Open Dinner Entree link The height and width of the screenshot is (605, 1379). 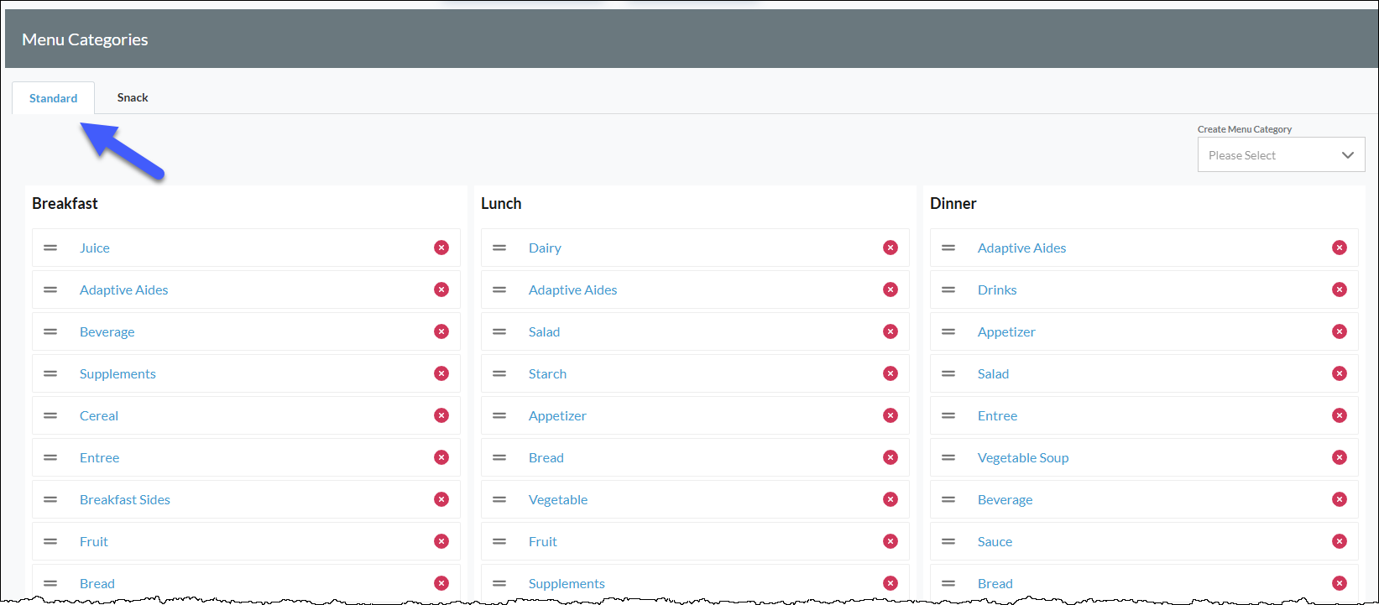pyautogui.click(x=997, y=415)
